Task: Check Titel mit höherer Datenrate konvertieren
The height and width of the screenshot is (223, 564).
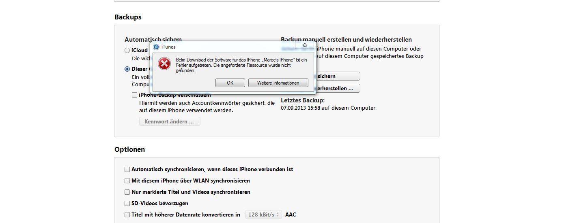Action: 127,215
